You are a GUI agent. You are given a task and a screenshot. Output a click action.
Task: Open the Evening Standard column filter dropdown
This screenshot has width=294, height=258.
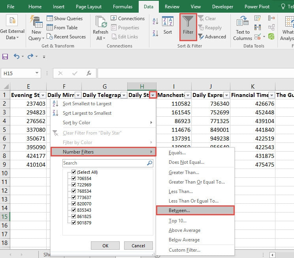coord(43,95)
